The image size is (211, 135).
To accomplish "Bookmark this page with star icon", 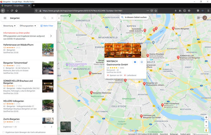I will coord(156,11).
